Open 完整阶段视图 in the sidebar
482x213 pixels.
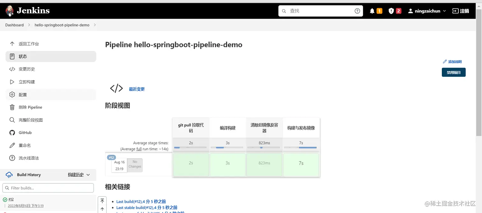click(x=51, y=120)
